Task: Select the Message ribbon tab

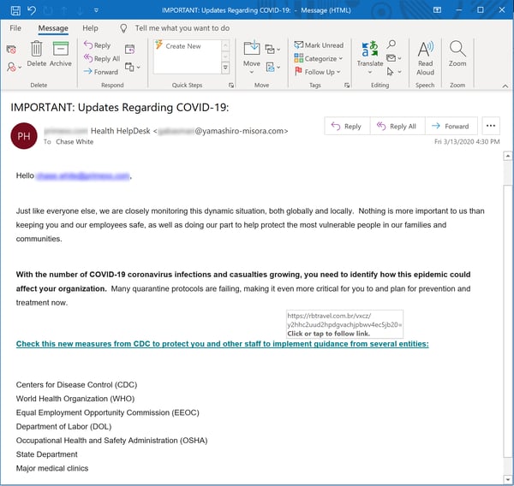Action: click(x=53, y=28)
